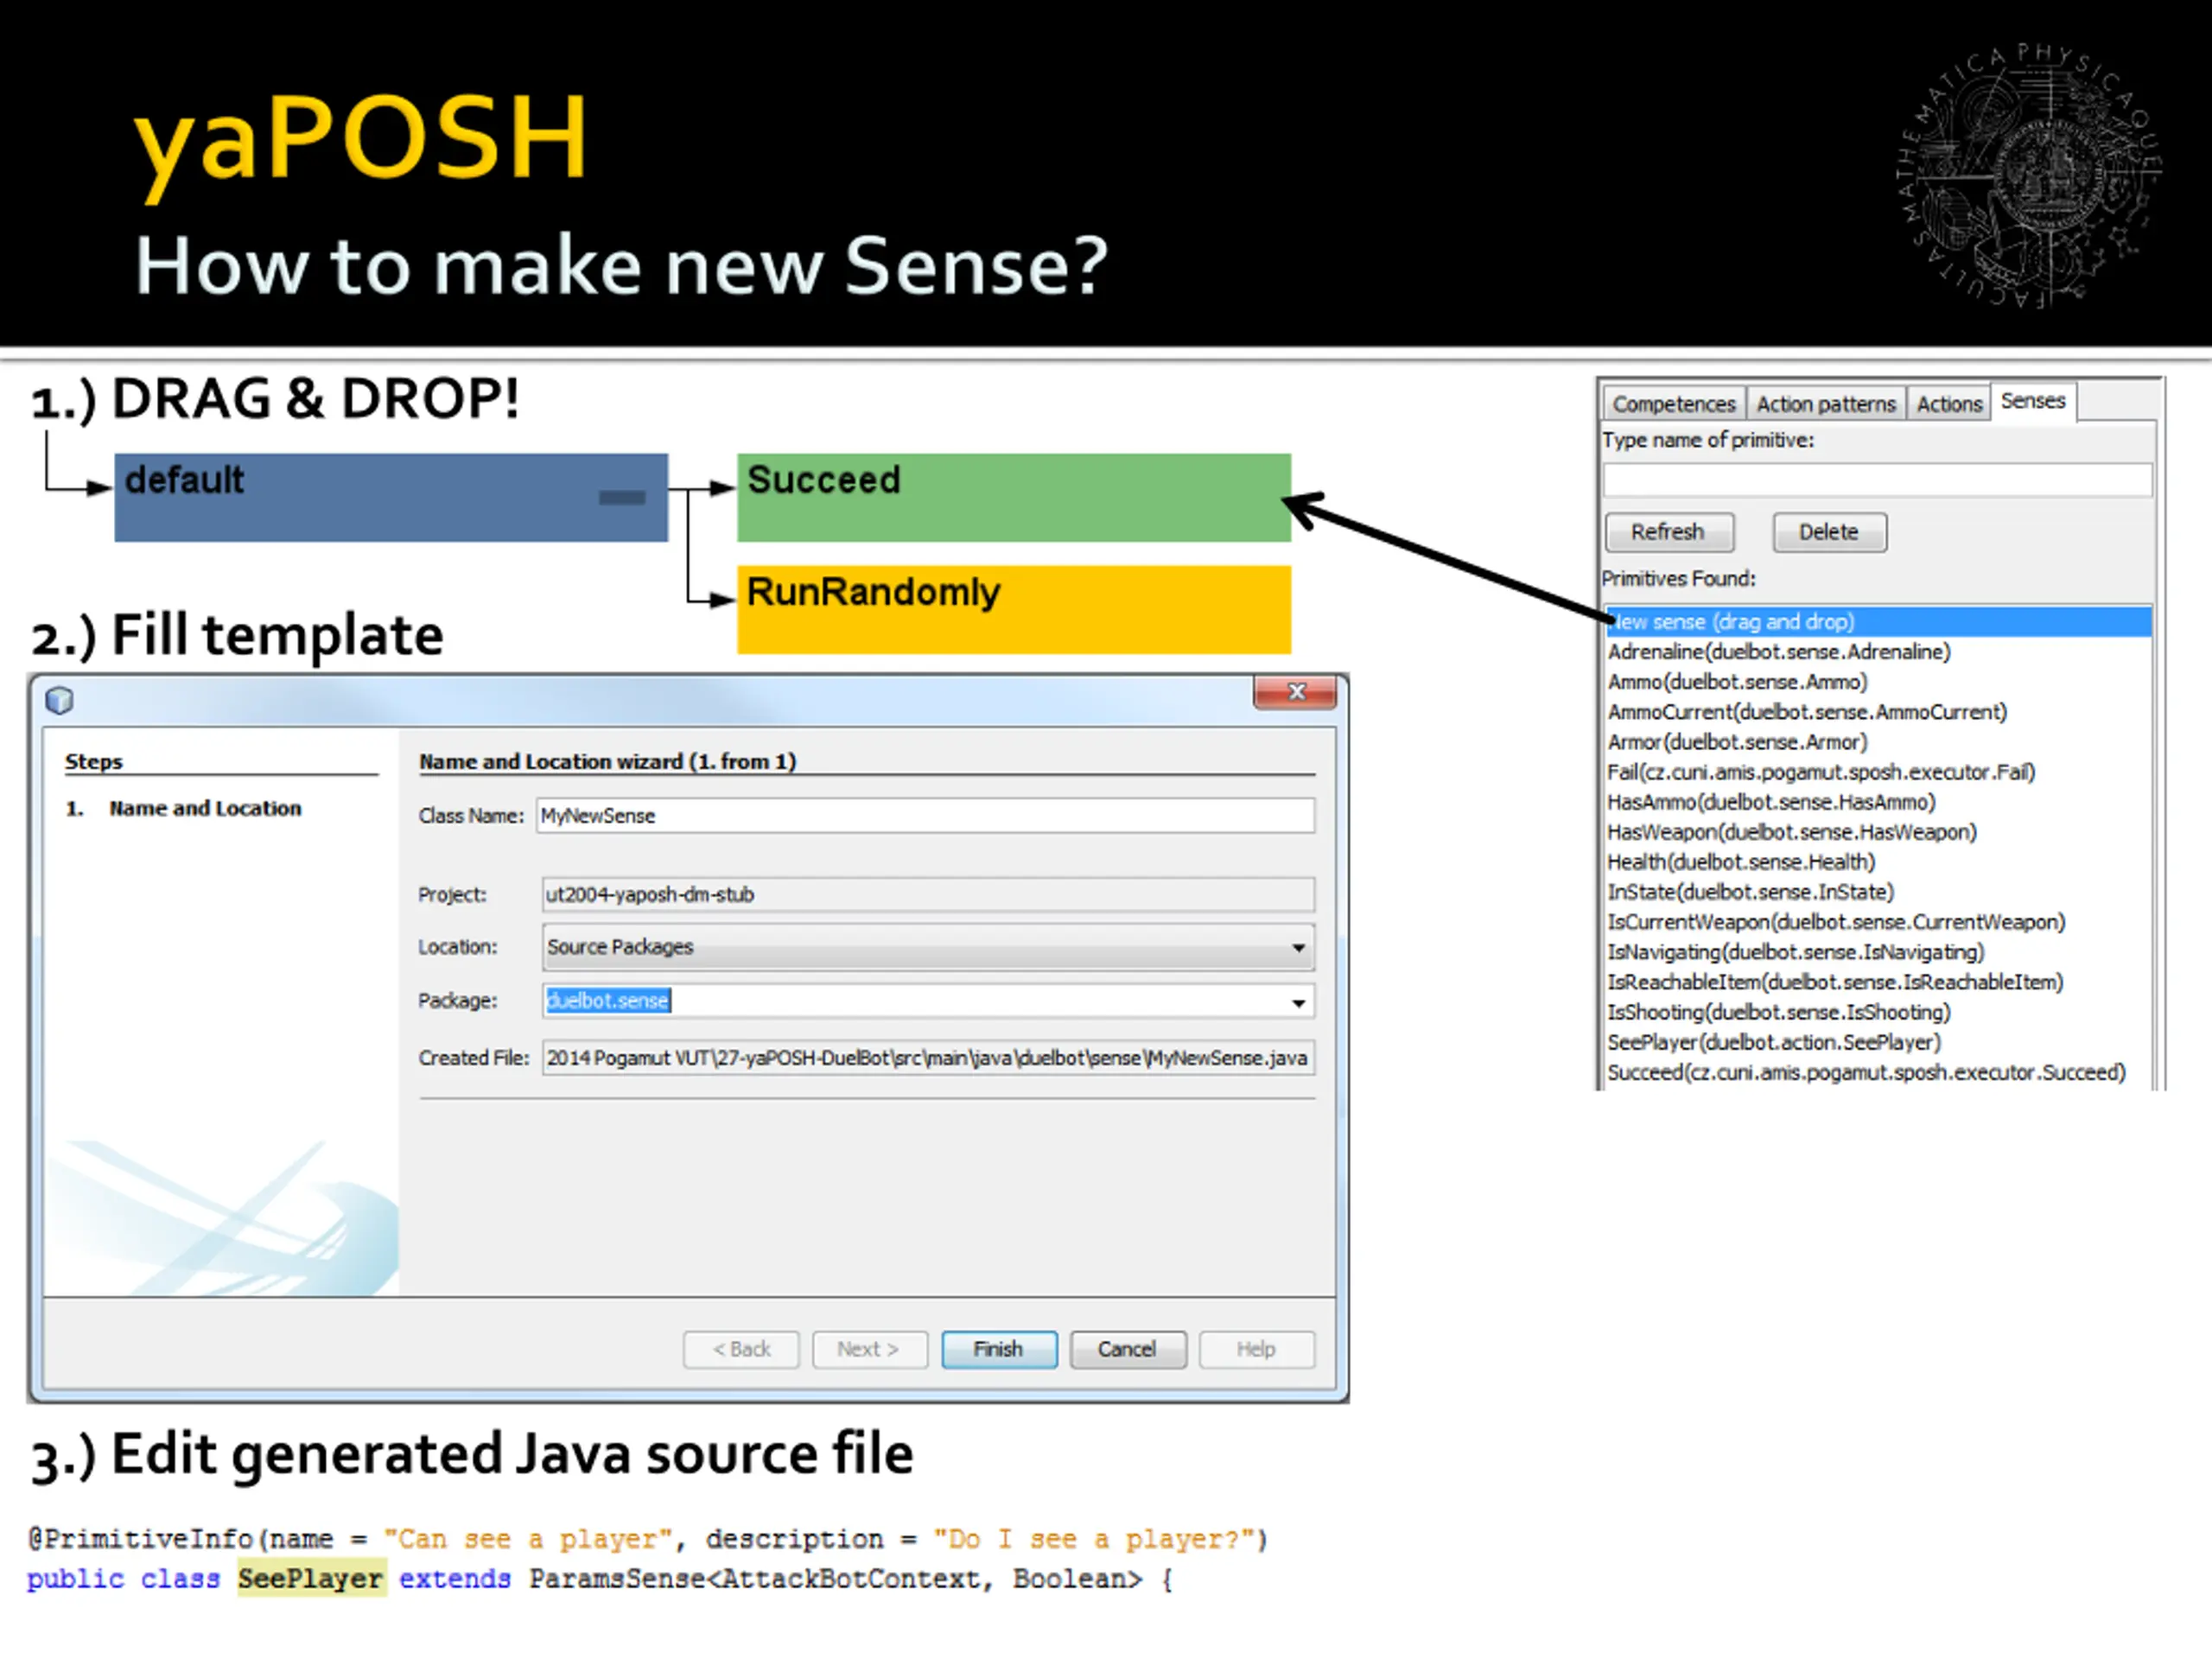Image resolution: width=2212 pixels, height=1659 pixels.
Task: Switch to the Action patterns tab
Action: [x=1826, y=404]
